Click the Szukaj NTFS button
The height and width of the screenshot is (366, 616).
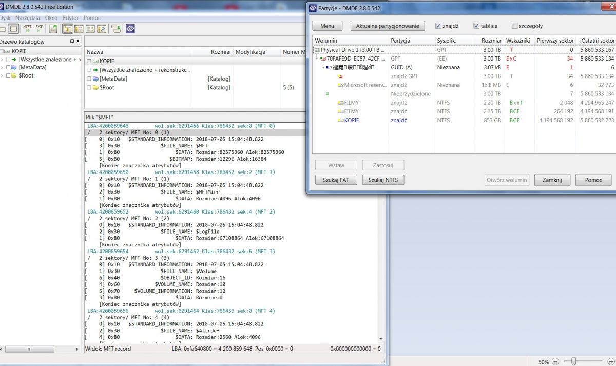pyautogui.click(x=383, y=180)
